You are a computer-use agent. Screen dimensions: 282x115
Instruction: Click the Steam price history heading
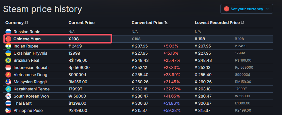(43, 9)
